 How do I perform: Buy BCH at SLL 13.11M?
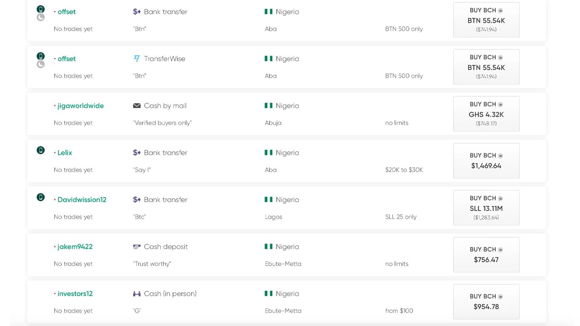tap(486, 208)
